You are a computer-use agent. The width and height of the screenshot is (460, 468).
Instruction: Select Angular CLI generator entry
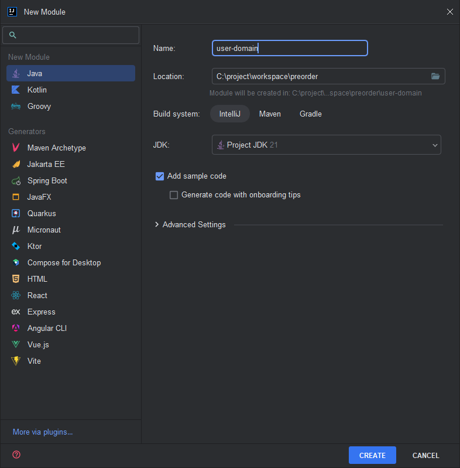(71, 329)
